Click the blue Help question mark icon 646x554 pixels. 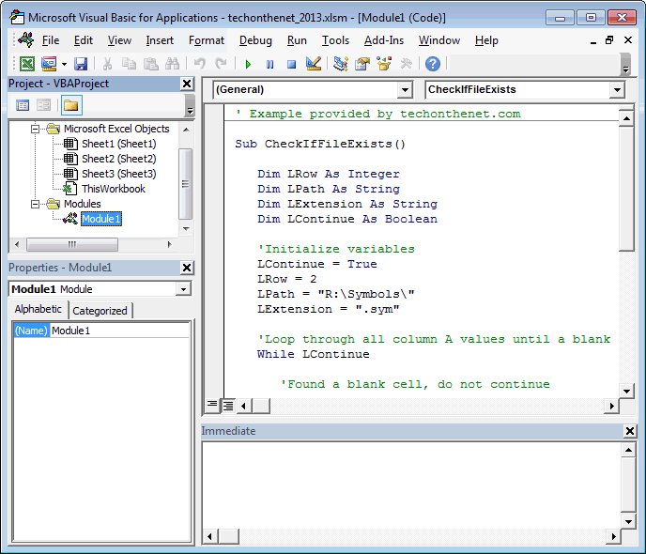432,64
